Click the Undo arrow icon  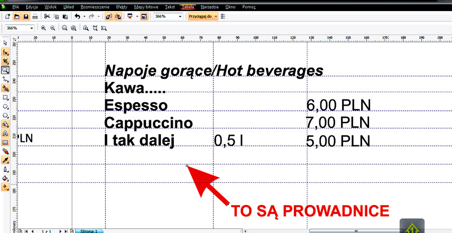tap(77, 17)
